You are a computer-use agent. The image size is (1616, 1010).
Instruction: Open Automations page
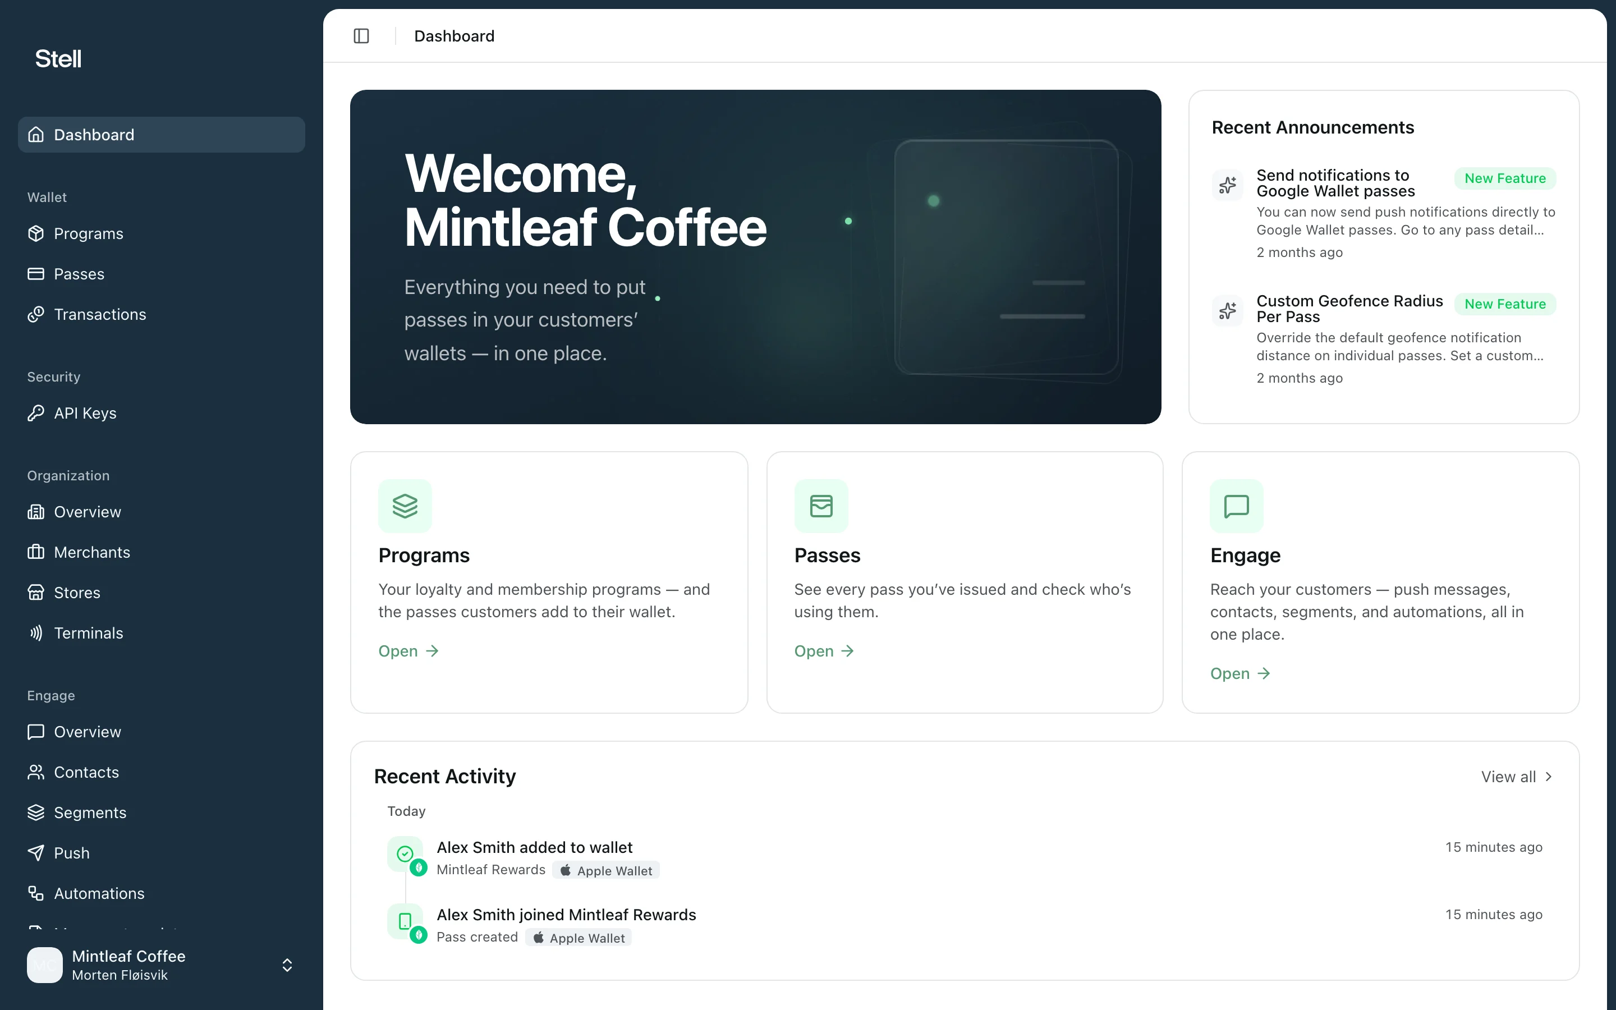pos(162,894)
